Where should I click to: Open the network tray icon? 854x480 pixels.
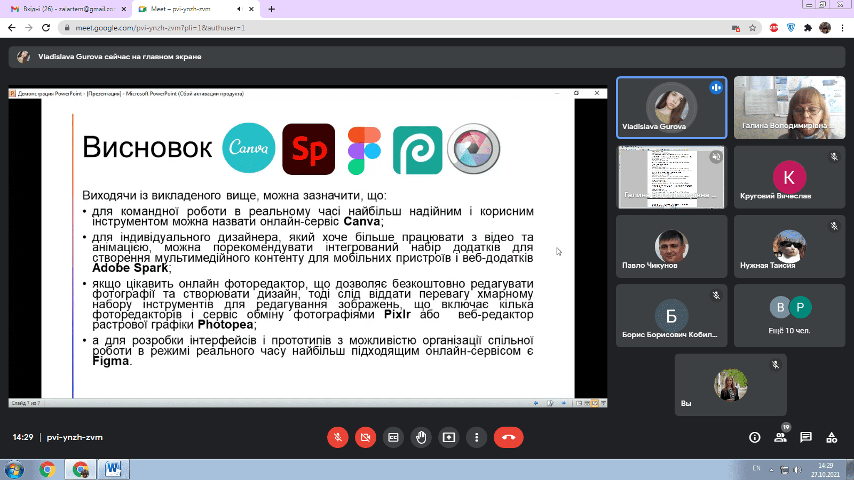pyautogui.click(x=784, y=470)
